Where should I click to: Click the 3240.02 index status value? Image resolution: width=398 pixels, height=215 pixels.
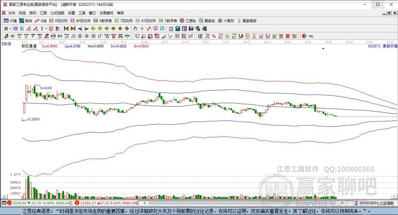click(x=19, y=203)
